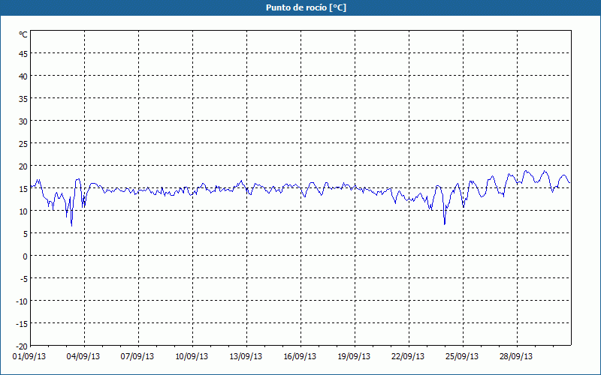Click the 10/09/13 date label
The image size is (601, 375).
(192, 357)
